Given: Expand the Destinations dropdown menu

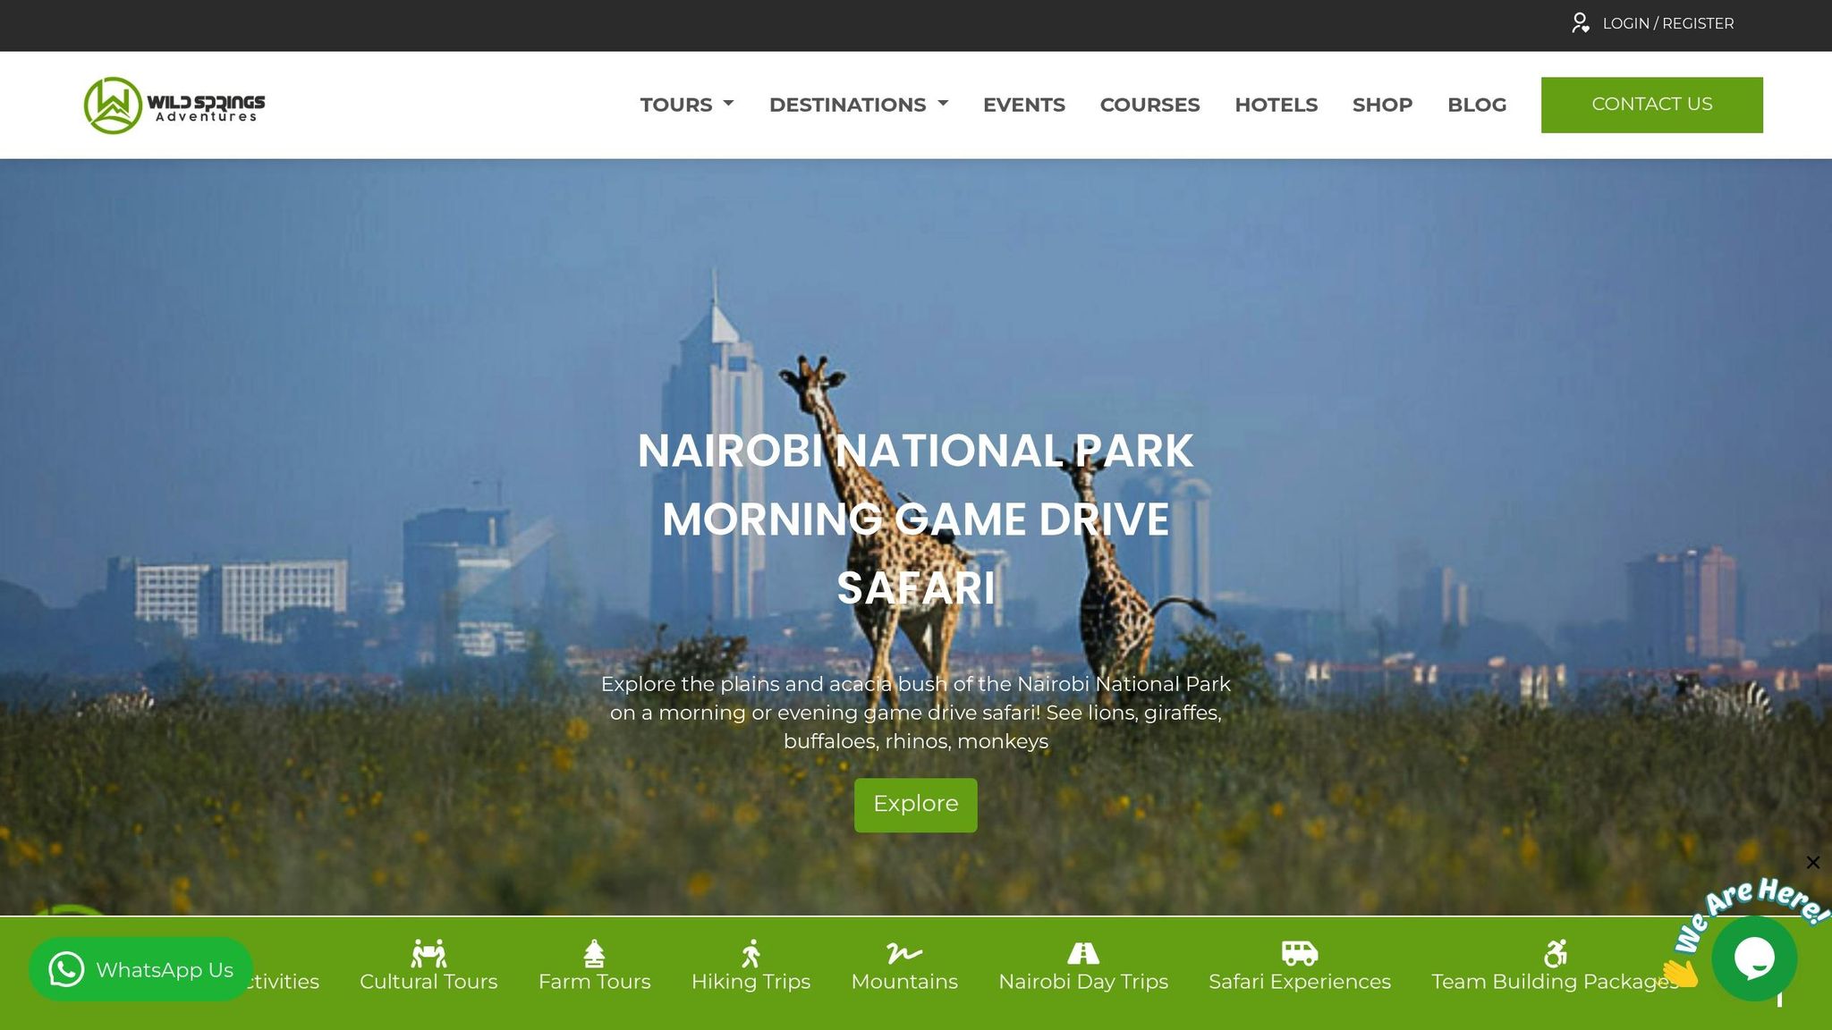Looking at the screenshot, I should click(x=858, y=105).
